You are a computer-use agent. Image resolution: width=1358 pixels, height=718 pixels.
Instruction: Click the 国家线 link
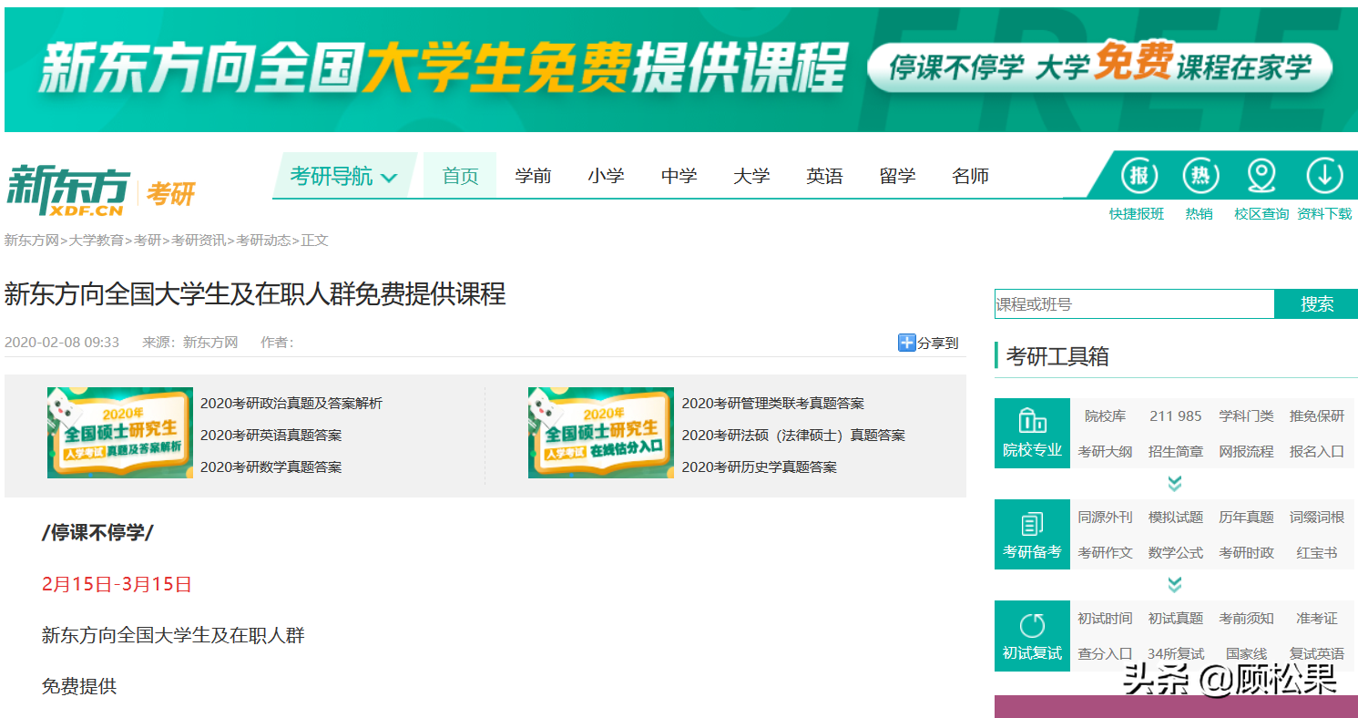tap(1246, 652)
